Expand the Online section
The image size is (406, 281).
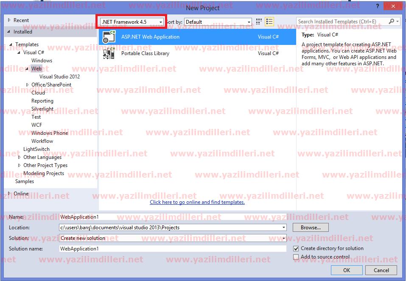9,193
